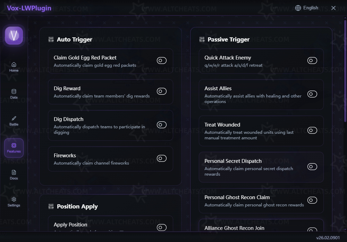
Task: Click the Passive Trigger sliders icon
Action: click(202, 39)
